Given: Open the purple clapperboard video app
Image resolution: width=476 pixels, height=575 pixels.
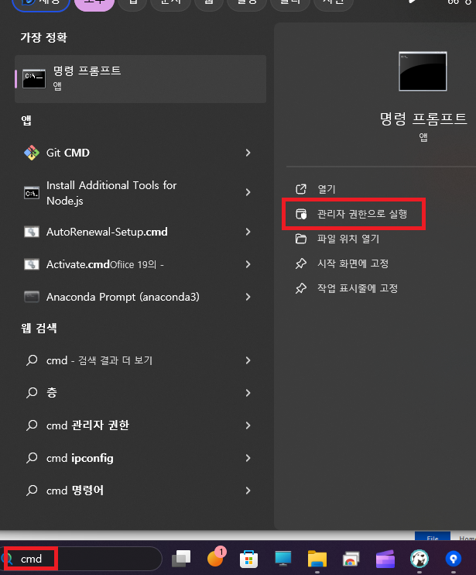Looking at the screenshot, I should (385, 559).
